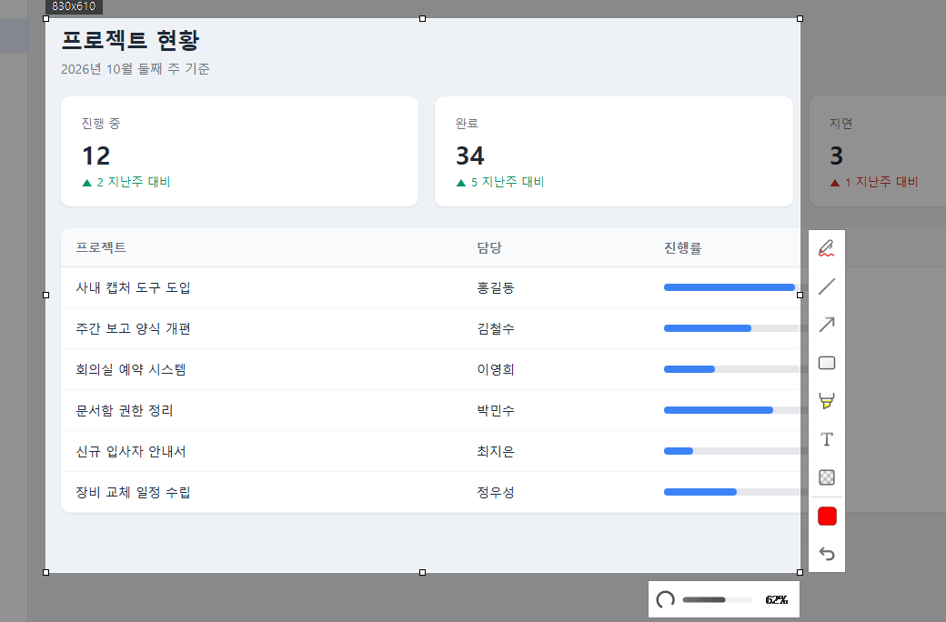Image resolution: width=946 pixels, height=622 pixels.
Task: Click the 프로젝트 column header
Action: point(101,247)
